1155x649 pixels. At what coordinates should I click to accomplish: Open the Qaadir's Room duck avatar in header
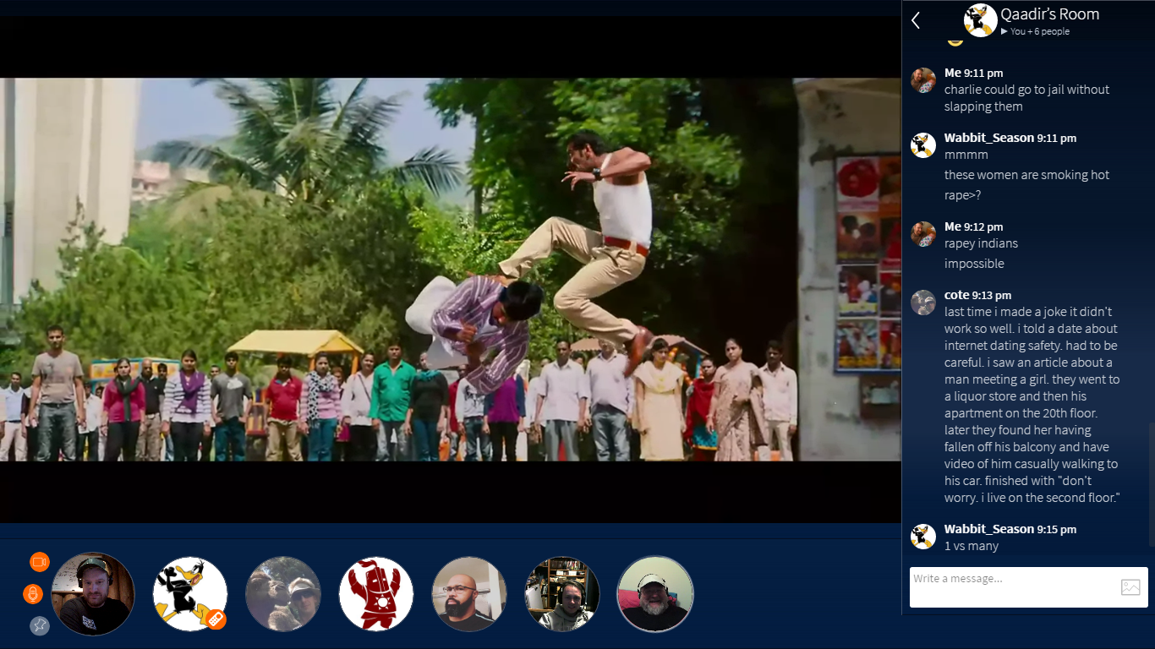[x=980, y=20]
